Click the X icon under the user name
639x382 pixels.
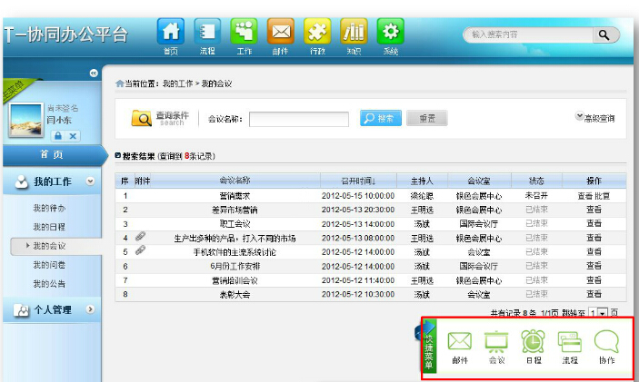[73, 136]
